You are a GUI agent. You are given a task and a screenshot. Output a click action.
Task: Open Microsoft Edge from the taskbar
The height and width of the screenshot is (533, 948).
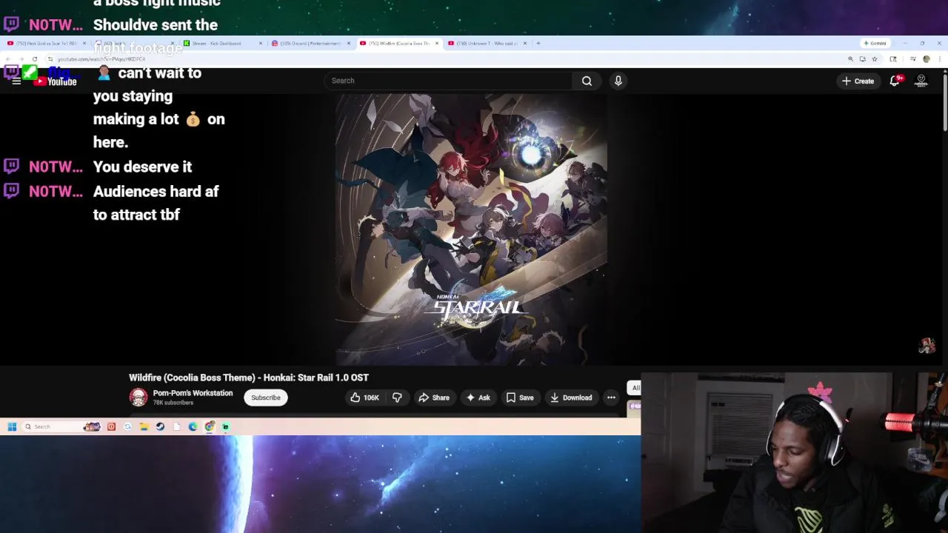(x=193, y=426)
